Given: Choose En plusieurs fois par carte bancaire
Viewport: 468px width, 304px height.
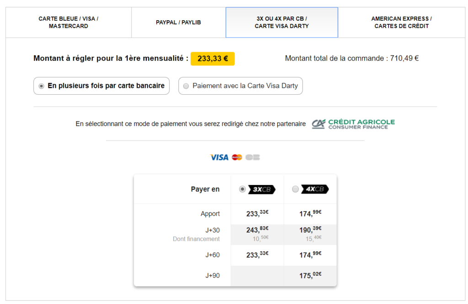Looking at the screenshot, I should [x=101, y=86].
